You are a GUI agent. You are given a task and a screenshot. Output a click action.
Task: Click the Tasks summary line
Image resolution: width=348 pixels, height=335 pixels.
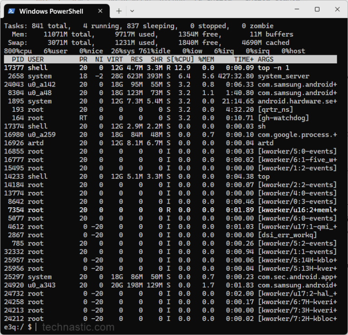coord(139,26)
